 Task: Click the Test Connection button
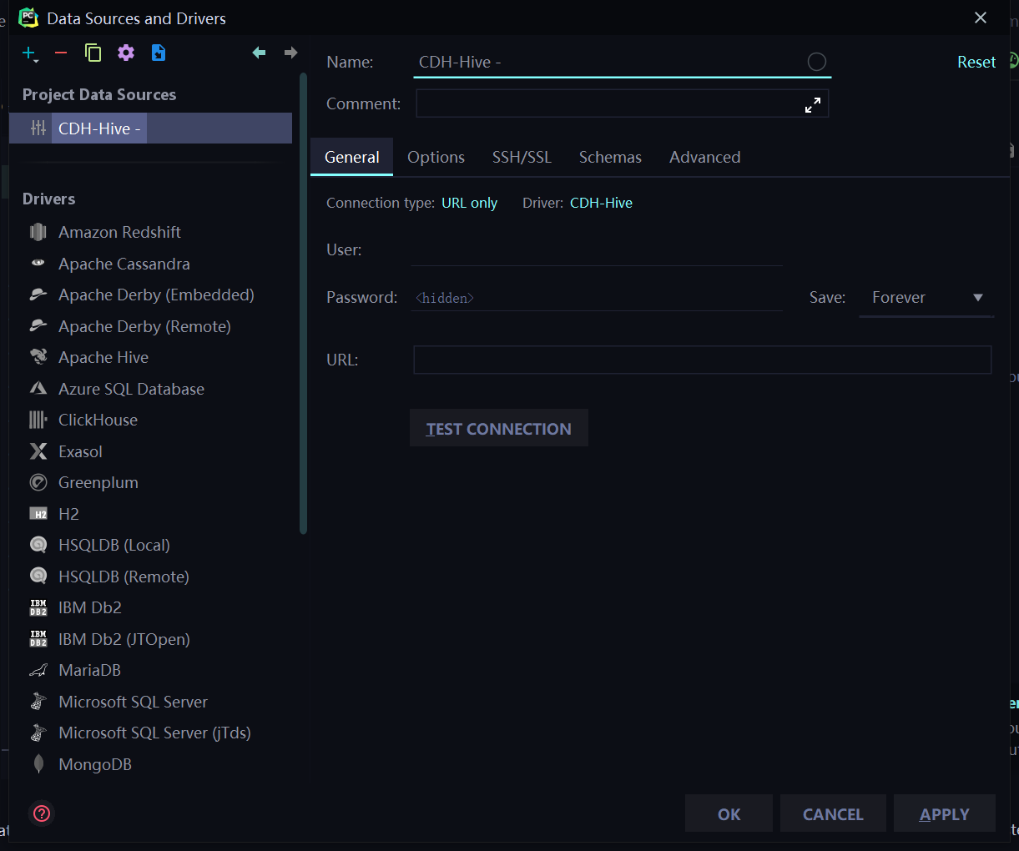click(499, 428)
